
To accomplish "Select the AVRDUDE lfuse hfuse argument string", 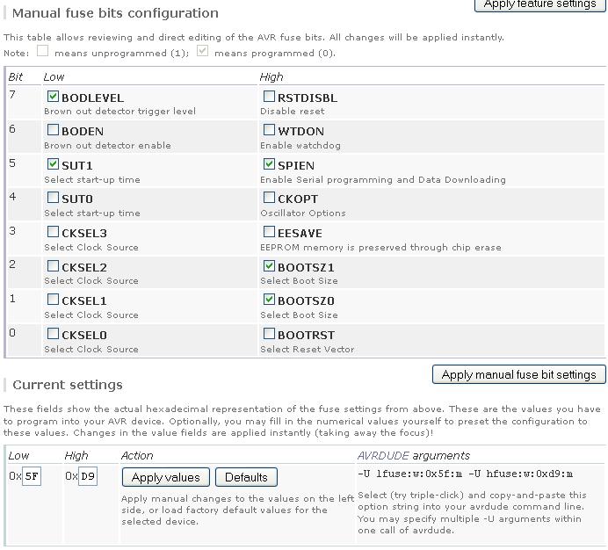I will pyautogui.click(x=465, y=474).
